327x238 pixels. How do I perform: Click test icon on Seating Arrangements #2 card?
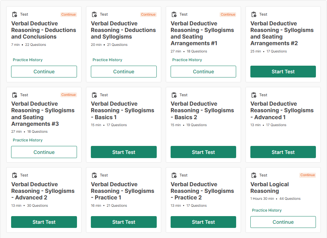(x=254, y=15)
